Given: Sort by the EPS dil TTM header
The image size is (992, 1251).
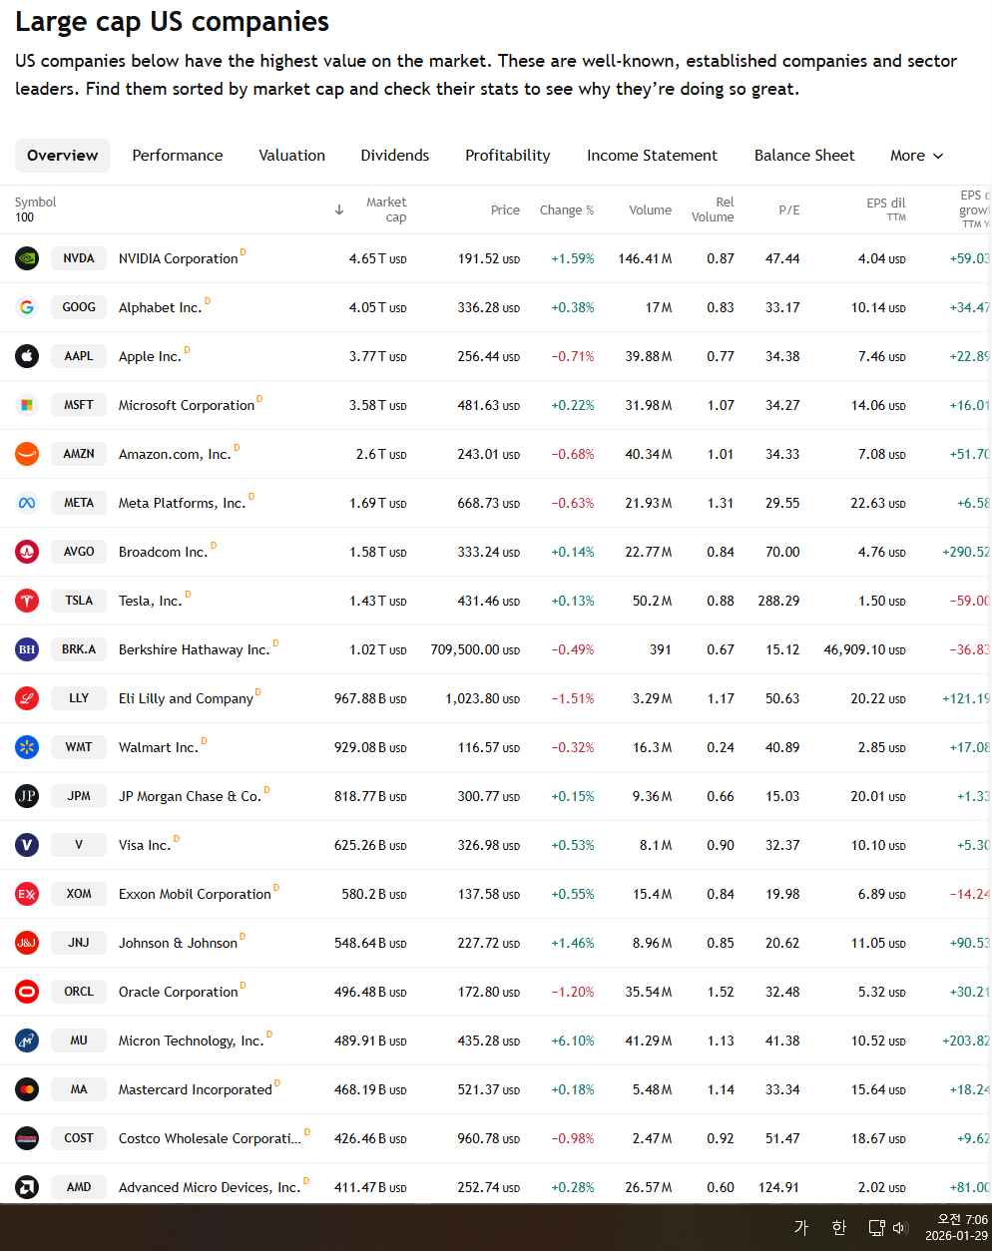Looking at the screenshot, I should [x=885, y=209].
